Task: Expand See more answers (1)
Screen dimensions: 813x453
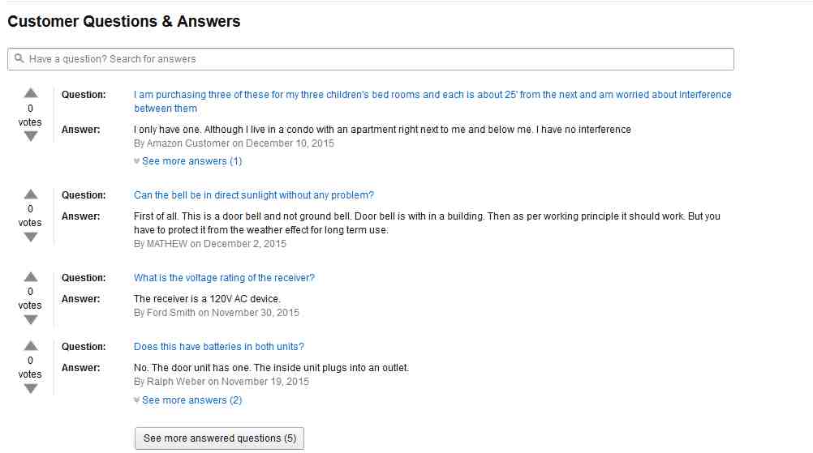Action: [x=191, y=161]
